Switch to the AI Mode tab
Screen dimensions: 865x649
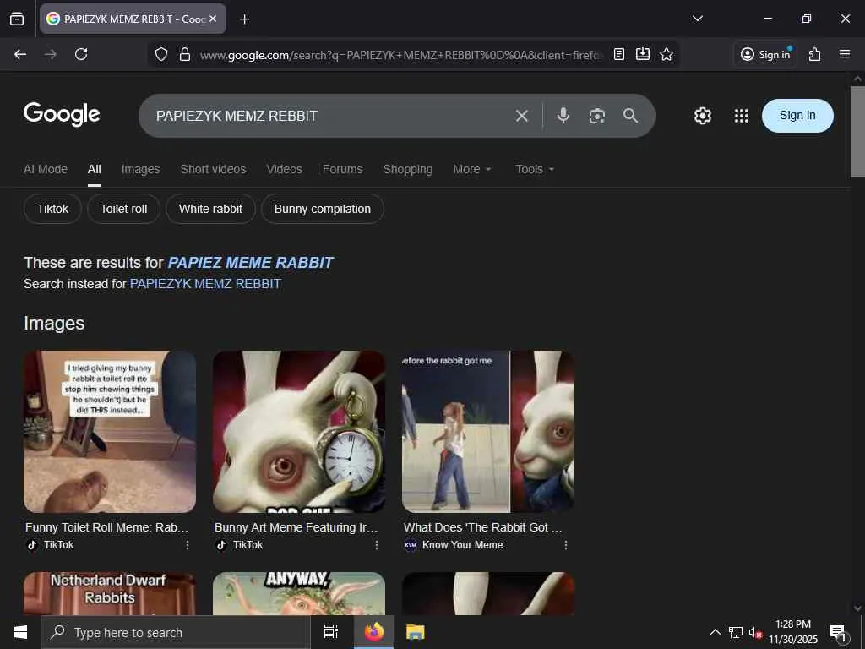pos(46,169)
